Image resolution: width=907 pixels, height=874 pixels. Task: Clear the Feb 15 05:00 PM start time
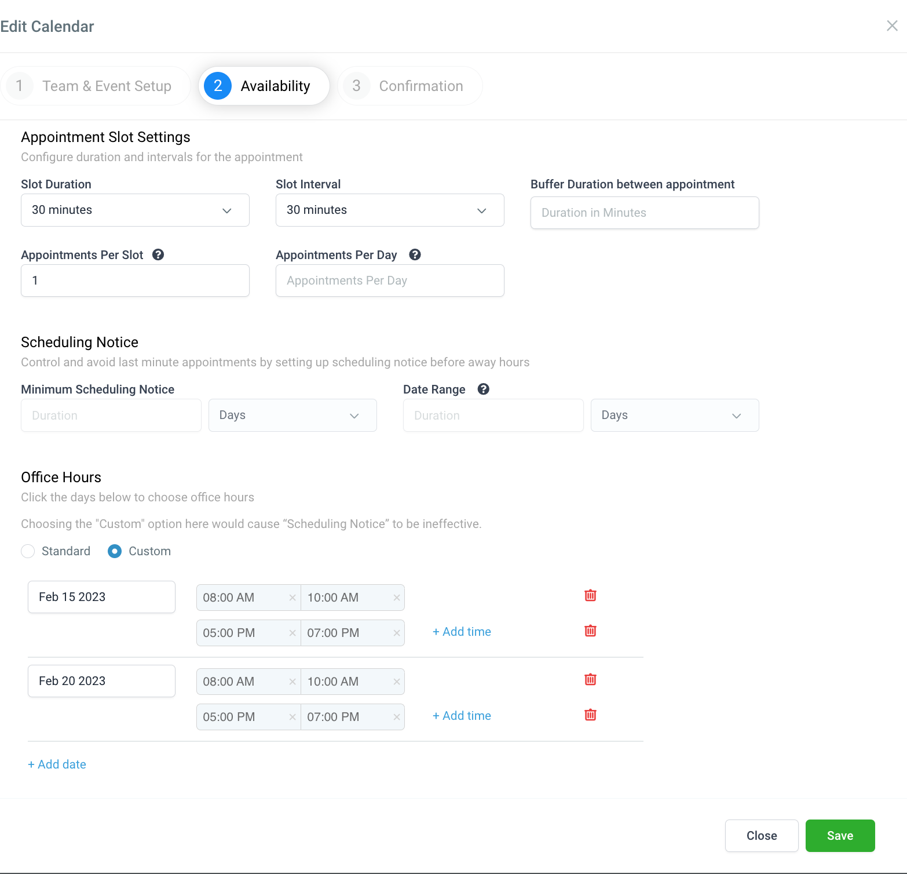[292, 633]
